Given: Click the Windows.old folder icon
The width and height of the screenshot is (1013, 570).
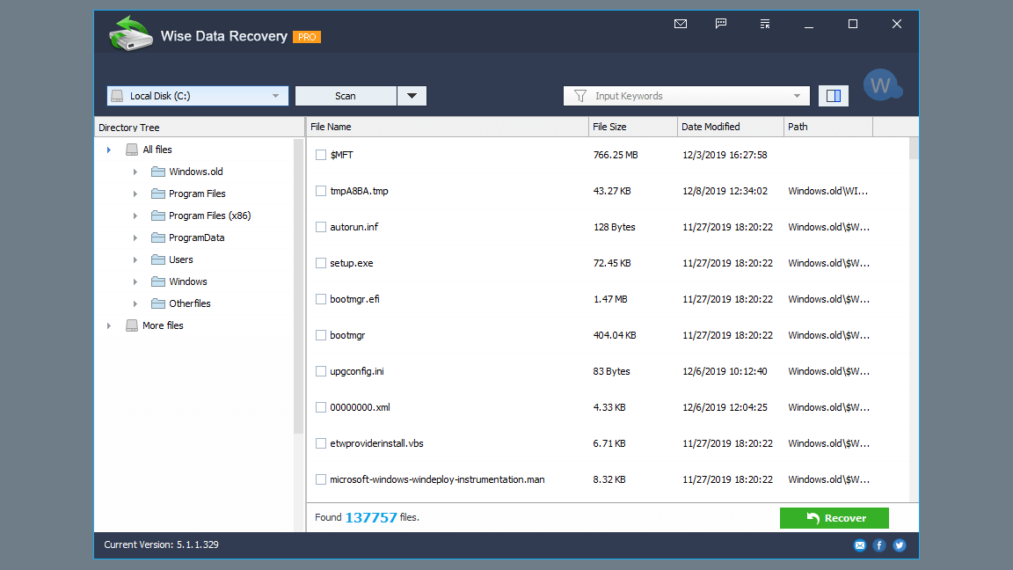Looking at the screenshot, I should coord(157,172).
